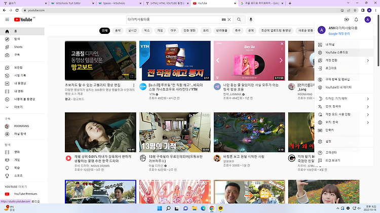Expand 디자인: 기기 테마 submenu

click(344, 99)
